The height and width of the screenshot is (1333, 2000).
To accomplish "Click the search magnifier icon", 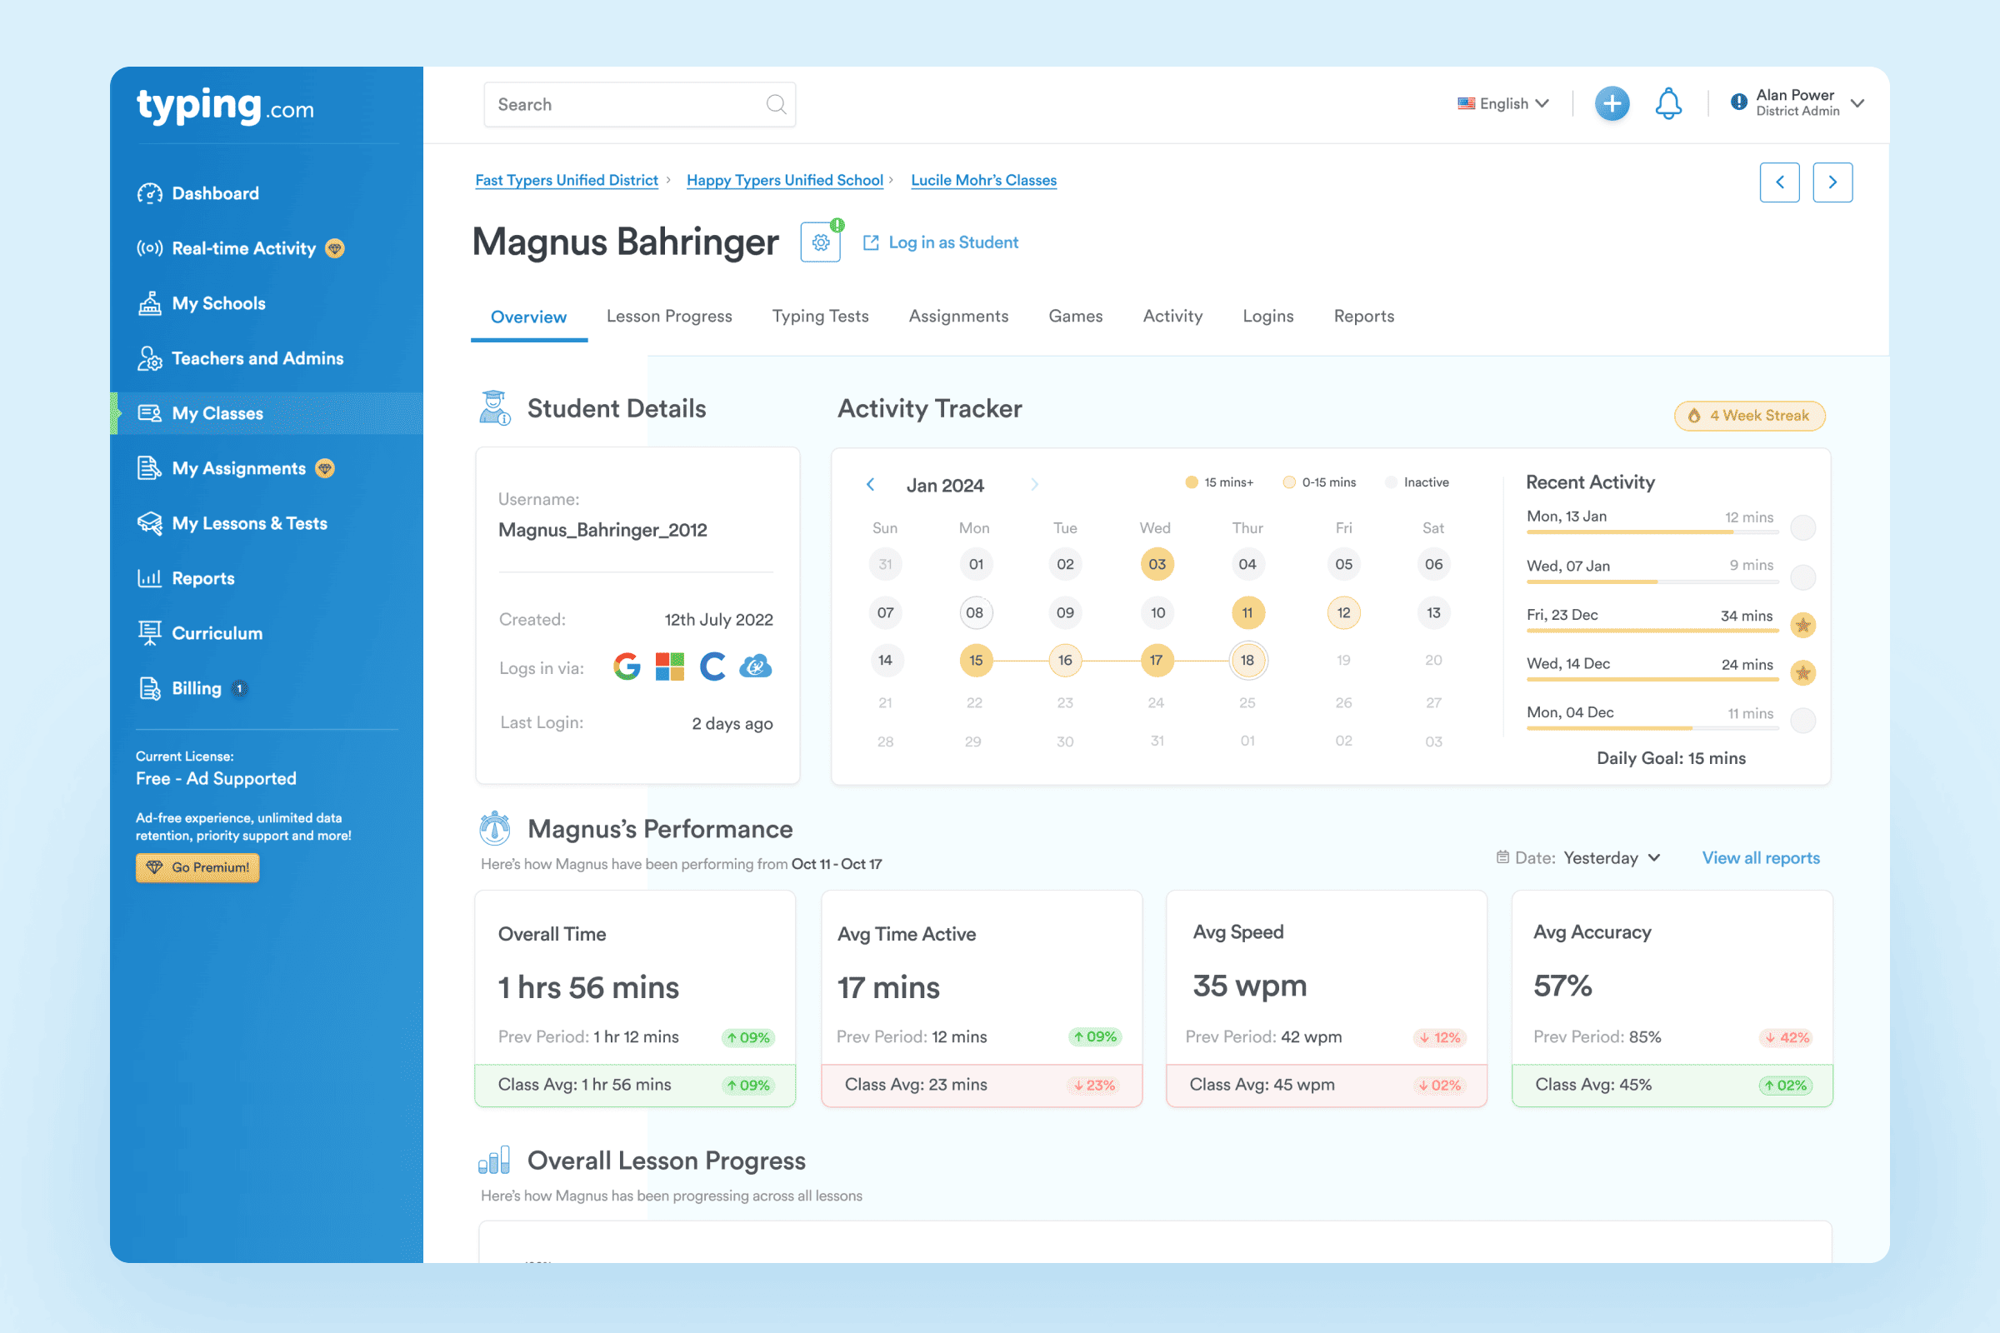I will [776, 103].
